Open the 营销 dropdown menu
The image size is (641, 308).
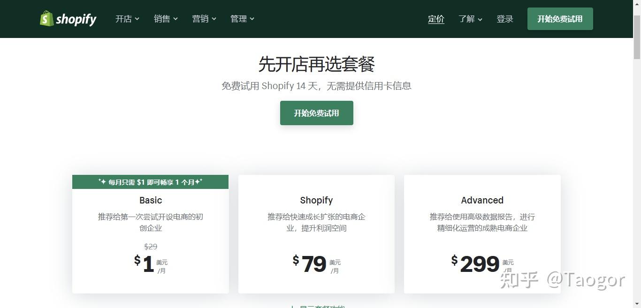point(204,19)
